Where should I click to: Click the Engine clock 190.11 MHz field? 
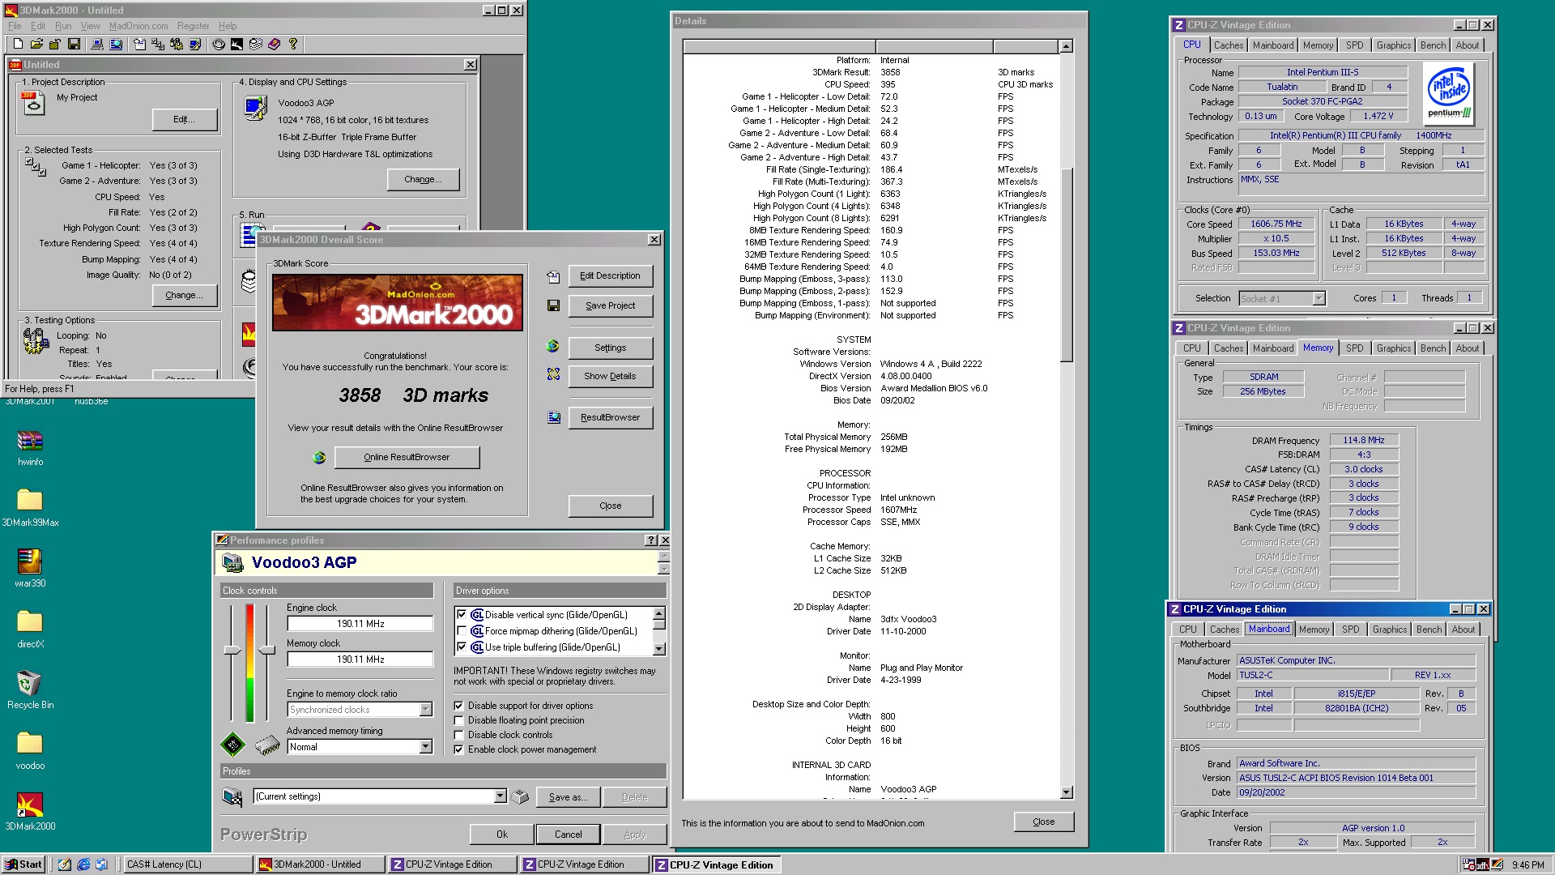pos(360,624)
